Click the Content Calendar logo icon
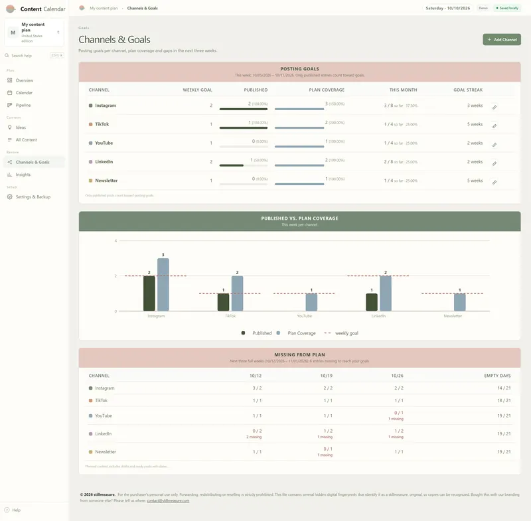The height and width of the screenshot is (521, 531). (x=11, y=9)
